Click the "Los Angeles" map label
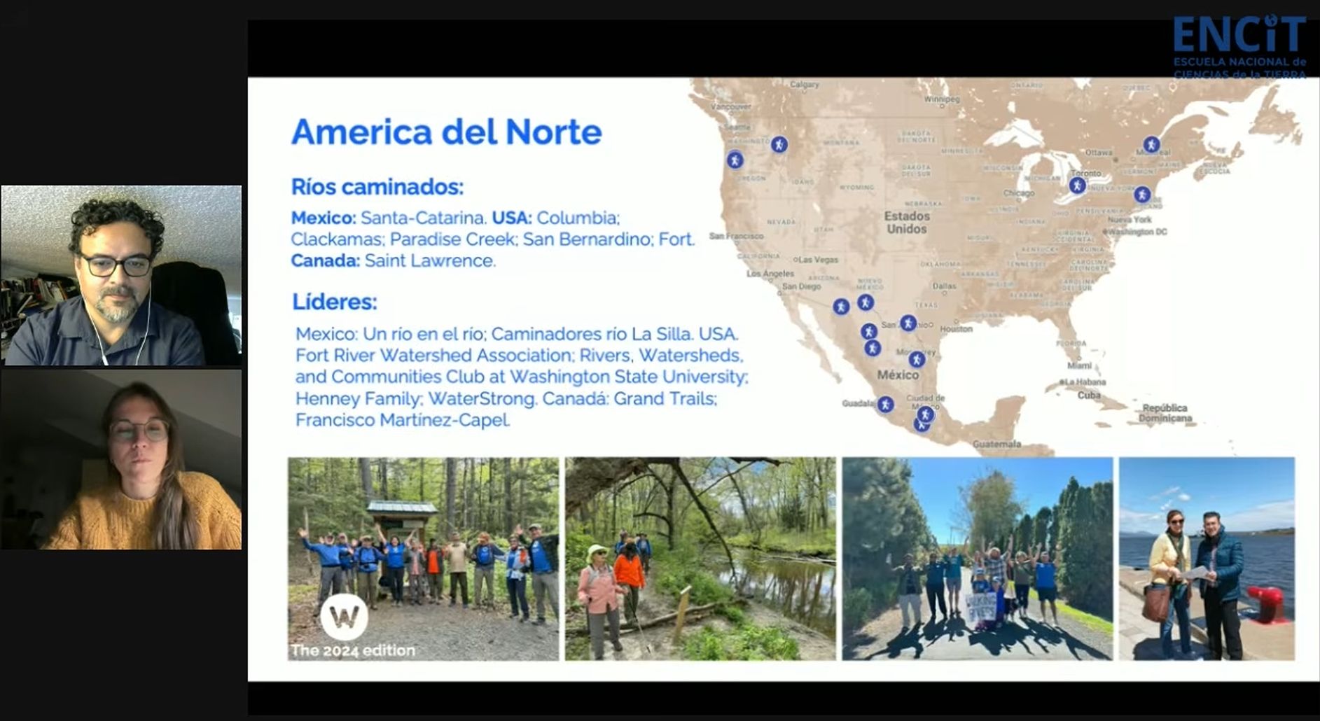The height and width of the screenshot is (721, 1320). pyautogui.click(x=770, y=273)
